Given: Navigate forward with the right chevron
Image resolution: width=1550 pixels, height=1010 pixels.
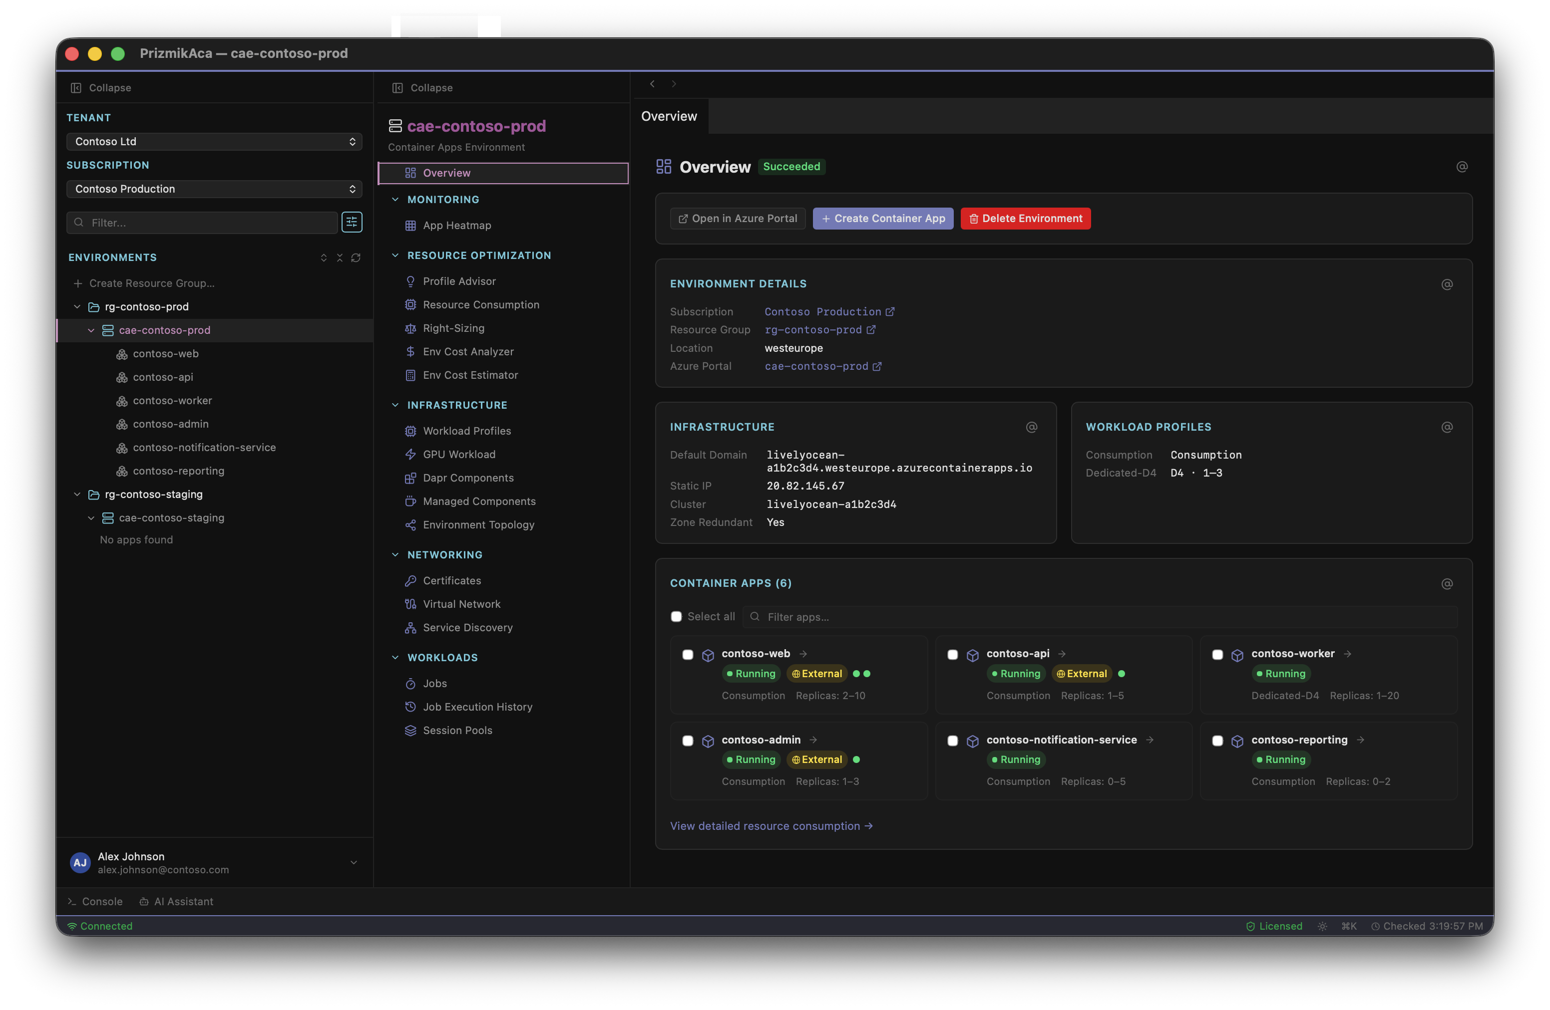Looking at the screenshot, I should click(x=674, y=84).
